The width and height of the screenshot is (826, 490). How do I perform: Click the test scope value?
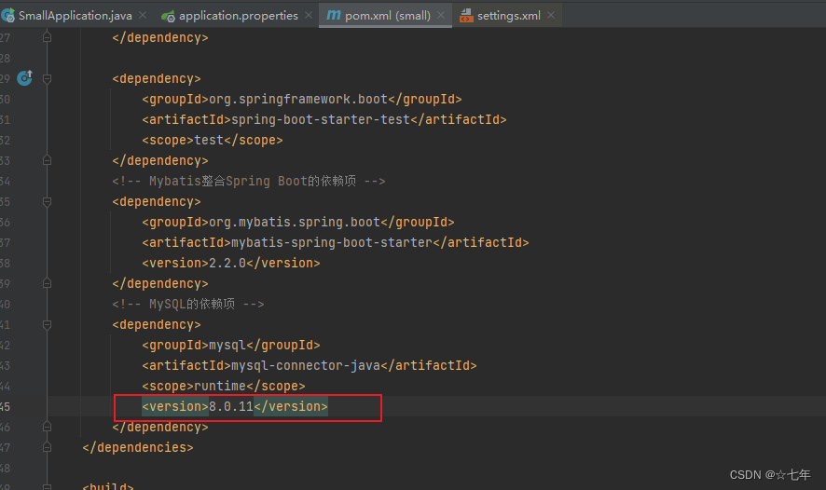pyautogui.click(x=209, y=140)
